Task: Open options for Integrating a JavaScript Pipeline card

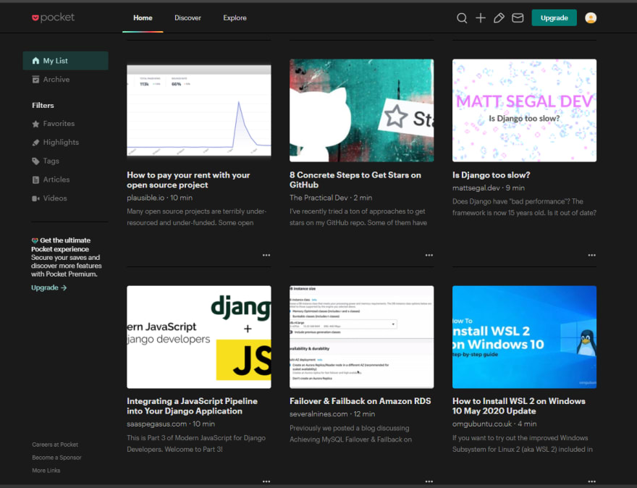Action: tap(266, 481)
